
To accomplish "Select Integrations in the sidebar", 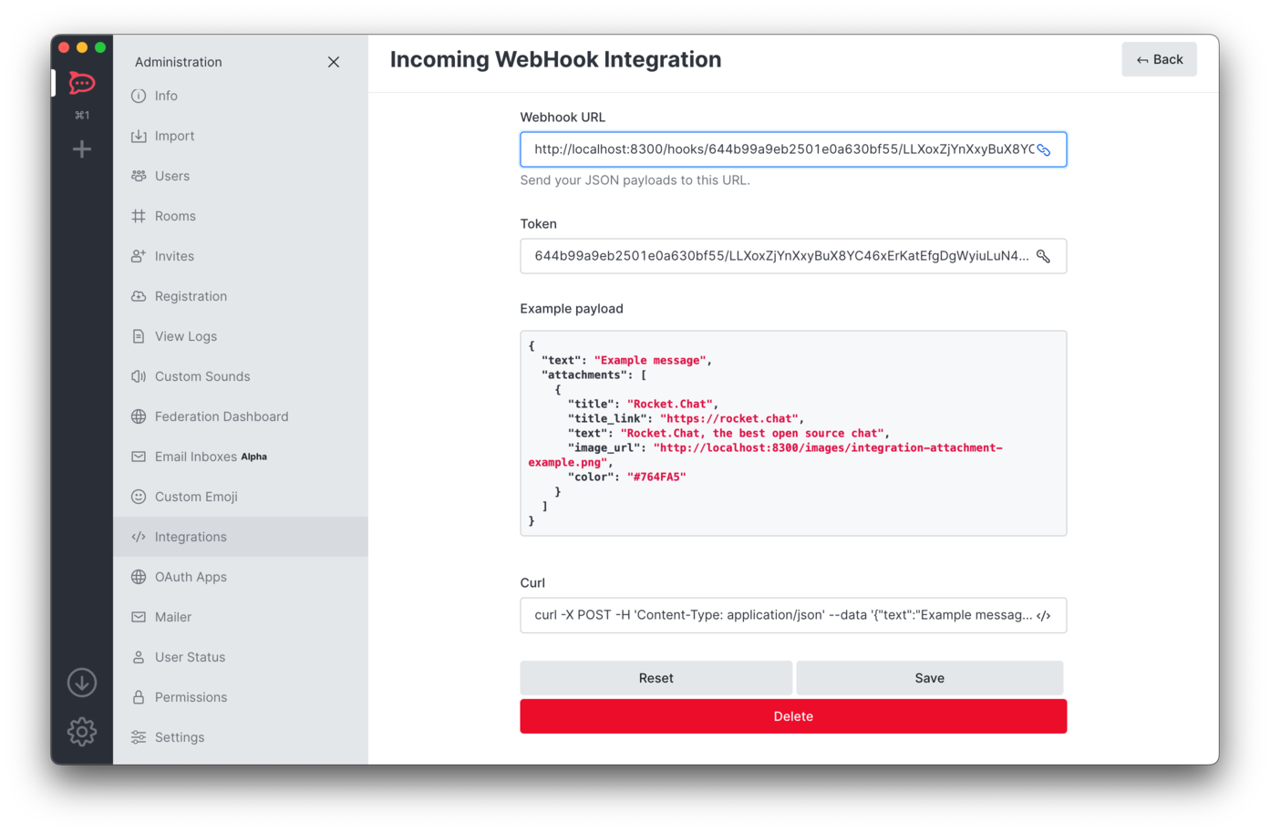I will pyautogui.click(x=241, y=537).
